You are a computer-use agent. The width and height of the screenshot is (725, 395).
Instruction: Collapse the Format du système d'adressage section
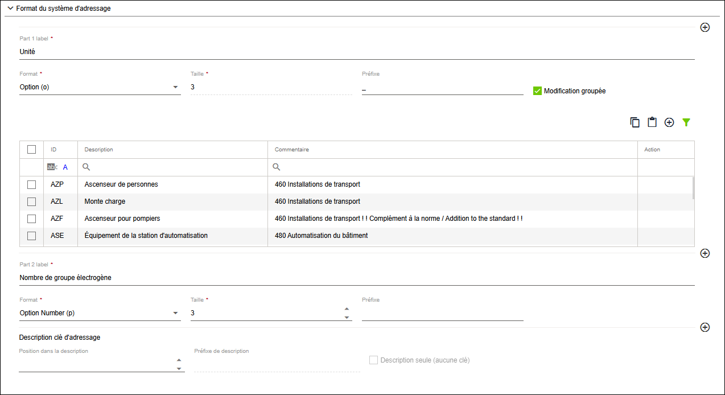pos(10,9)
